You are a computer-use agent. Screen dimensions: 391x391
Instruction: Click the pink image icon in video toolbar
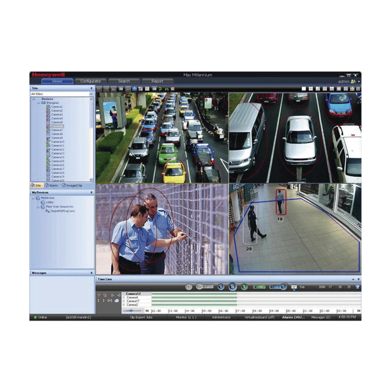(173, 89)
